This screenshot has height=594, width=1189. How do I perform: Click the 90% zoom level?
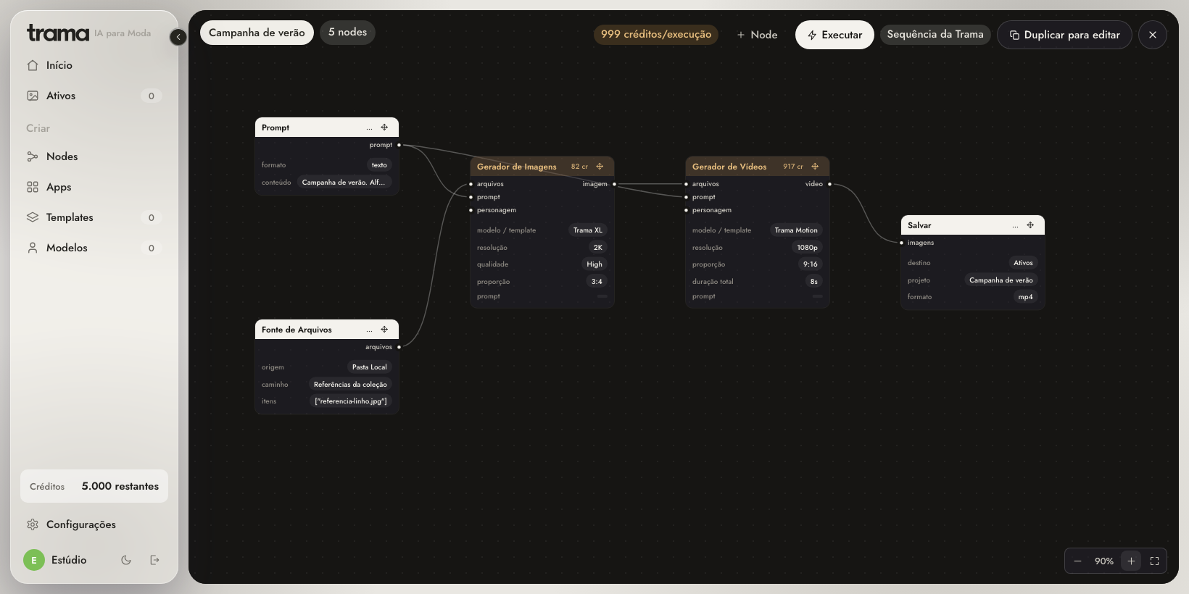1104,561
